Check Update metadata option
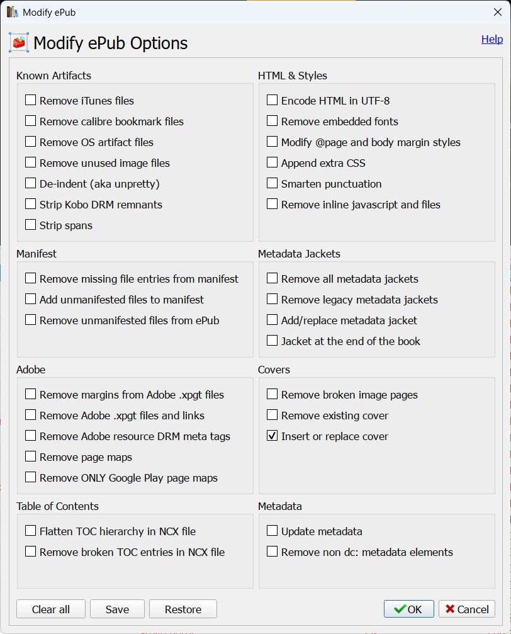The width and height of the screenshot is (511, 634). (x=272, y=531)
